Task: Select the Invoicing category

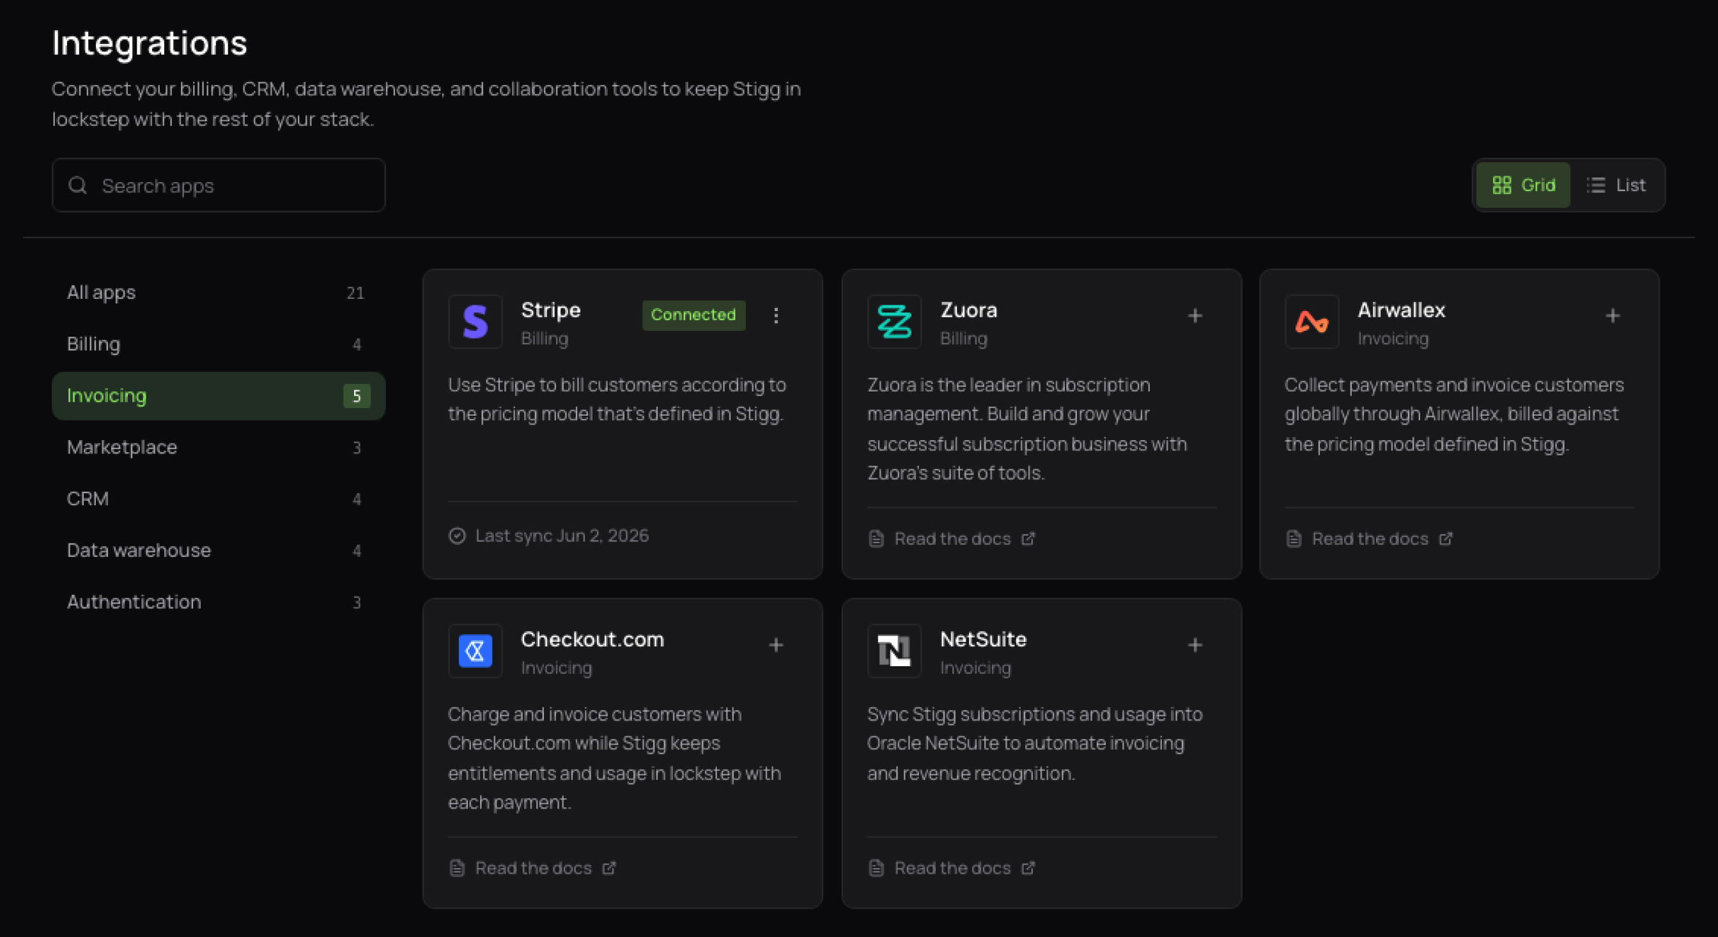Action: [x=219, y=396]
